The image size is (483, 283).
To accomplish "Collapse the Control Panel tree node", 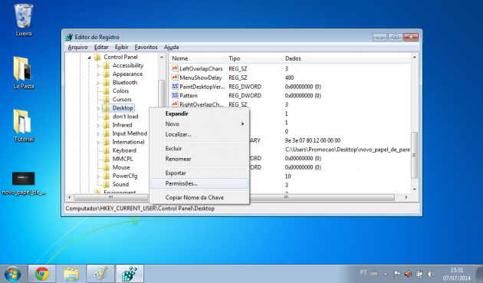I will [x=90, y=57].
